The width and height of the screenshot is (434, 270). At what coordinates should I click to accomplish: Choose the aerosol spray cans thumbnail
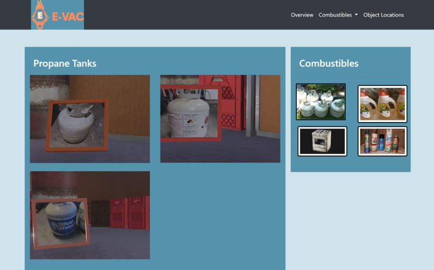coord(382,141)
